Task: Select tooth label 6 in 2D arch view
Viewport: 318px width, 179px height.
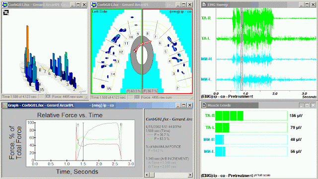Action: coord(160,43)
